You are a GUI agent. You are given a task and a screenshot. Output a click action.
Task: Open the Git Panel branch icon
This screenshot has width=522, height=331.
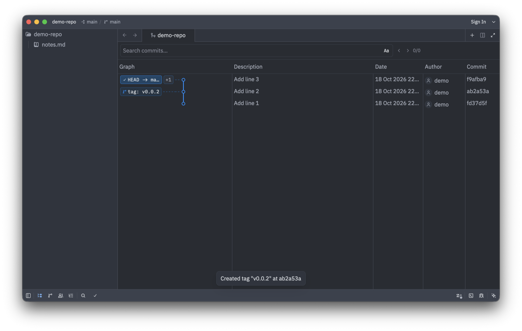(50, 295)
